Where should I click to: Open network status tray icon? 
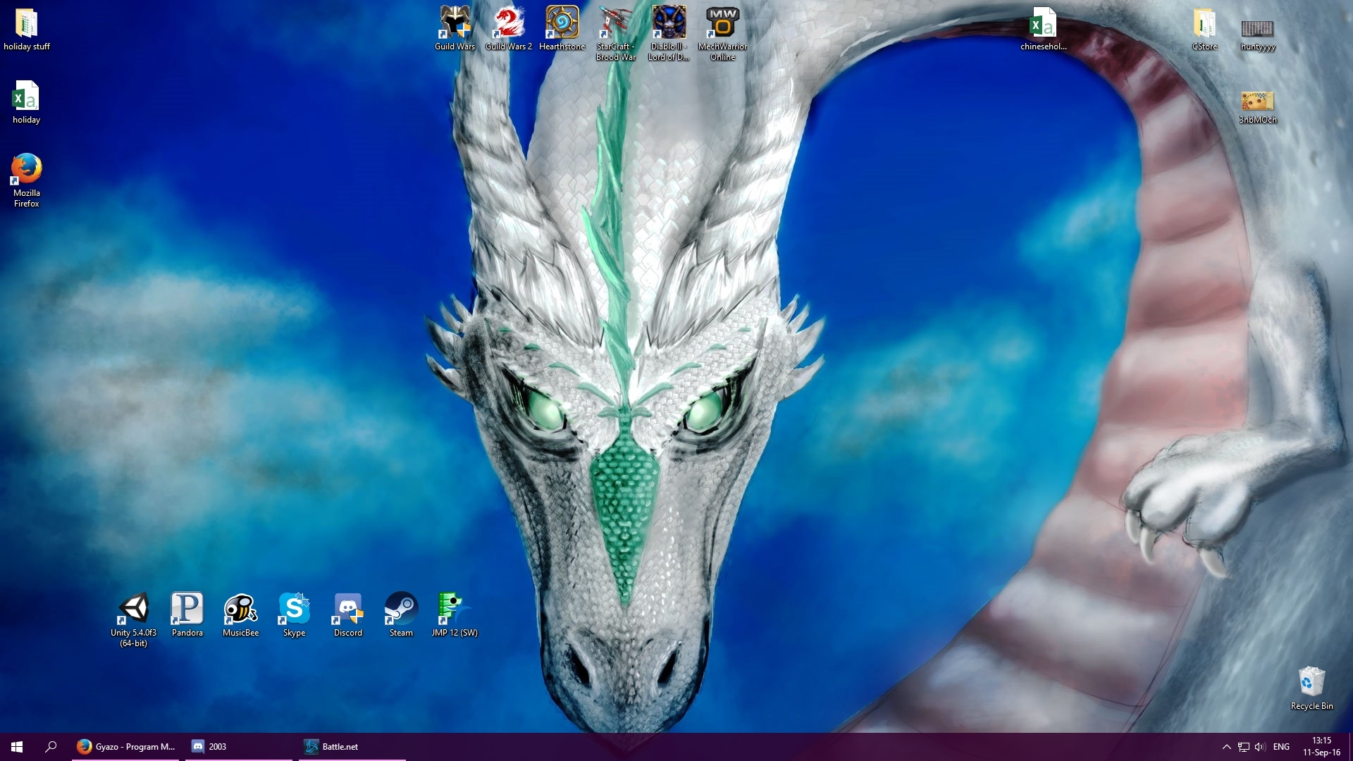pos(1244,747)
